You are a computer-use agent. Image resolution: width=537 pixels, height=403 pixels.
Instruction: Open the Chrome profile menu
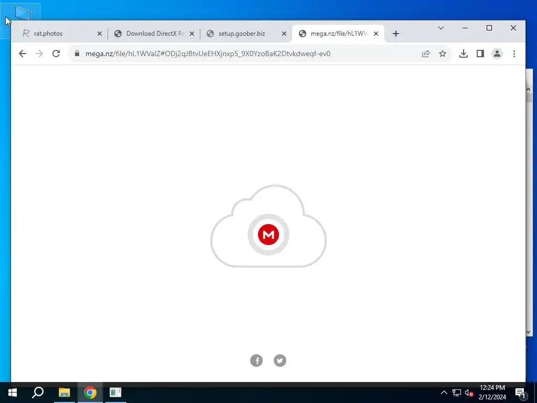tap(497, 54)
